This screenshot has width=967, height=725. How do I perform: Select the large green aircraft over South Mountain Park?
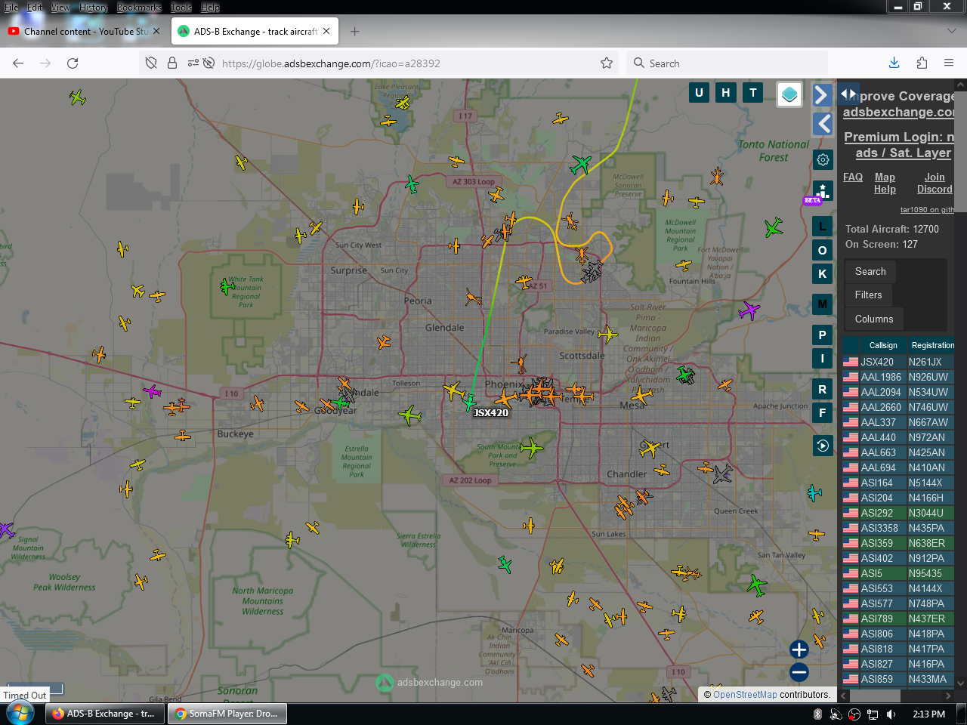click(x=532, y=448)
